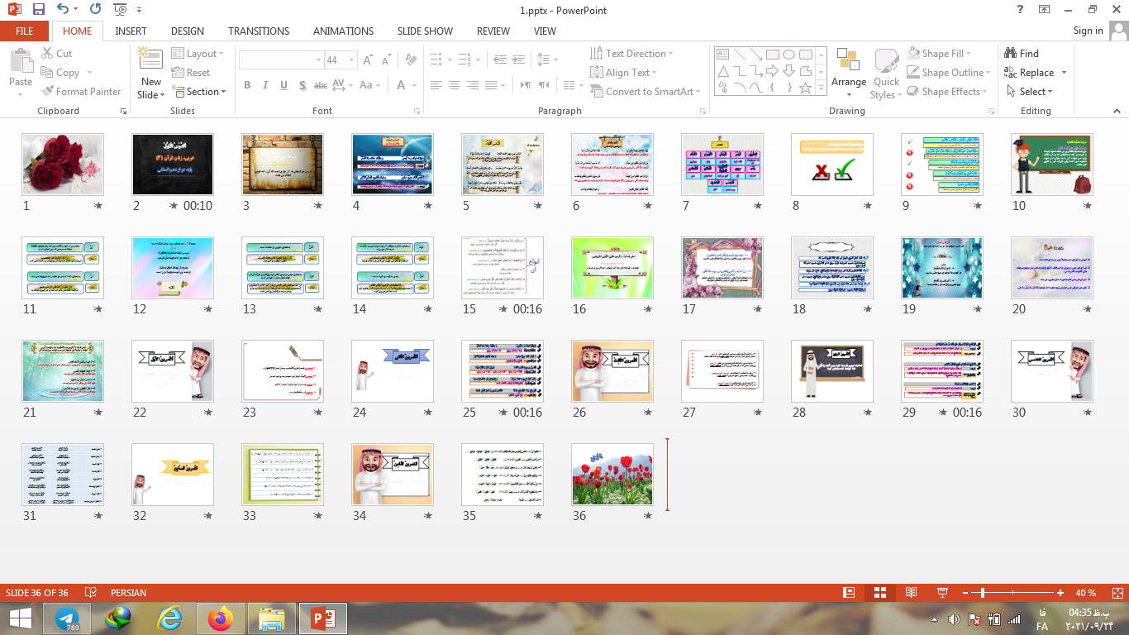Open the font size dropdown
The height and width of the screenshot is (635, 1129).
pyautogui.click(x=352, y=60)
